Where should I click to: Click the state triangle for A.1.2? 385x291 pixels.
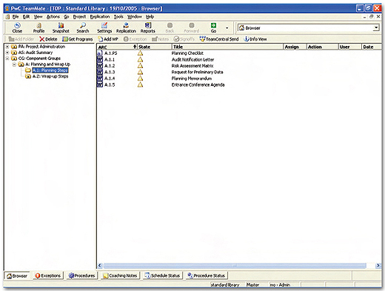(x=140, y=66)
